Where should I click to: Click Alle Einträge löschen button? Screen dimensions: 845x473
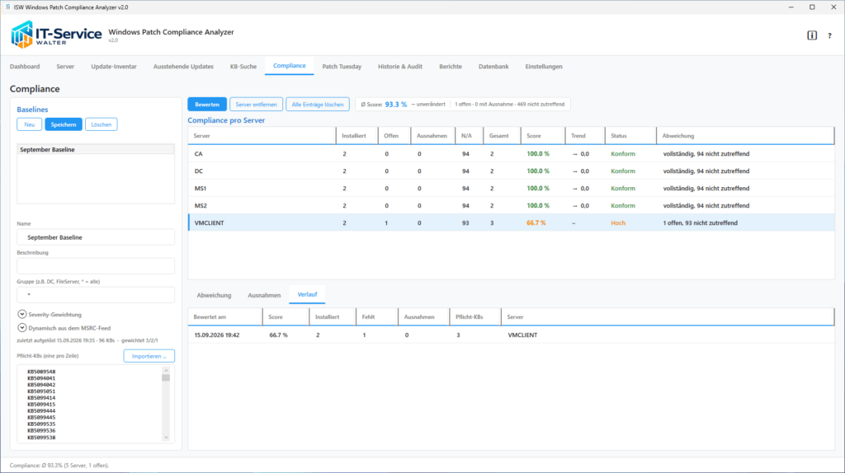click(318, 105)
